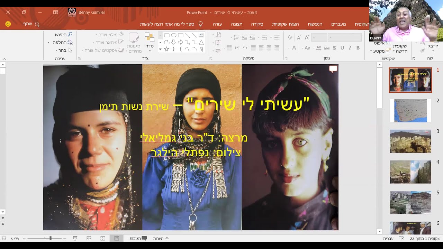443x249 pixels.
Task: Click zoom percentage 67%
Action: (15, 238)
